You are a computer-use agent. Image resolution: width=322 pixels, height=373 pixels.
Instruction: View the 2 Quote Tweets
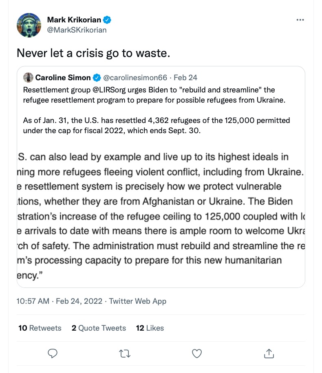[99, 328]
